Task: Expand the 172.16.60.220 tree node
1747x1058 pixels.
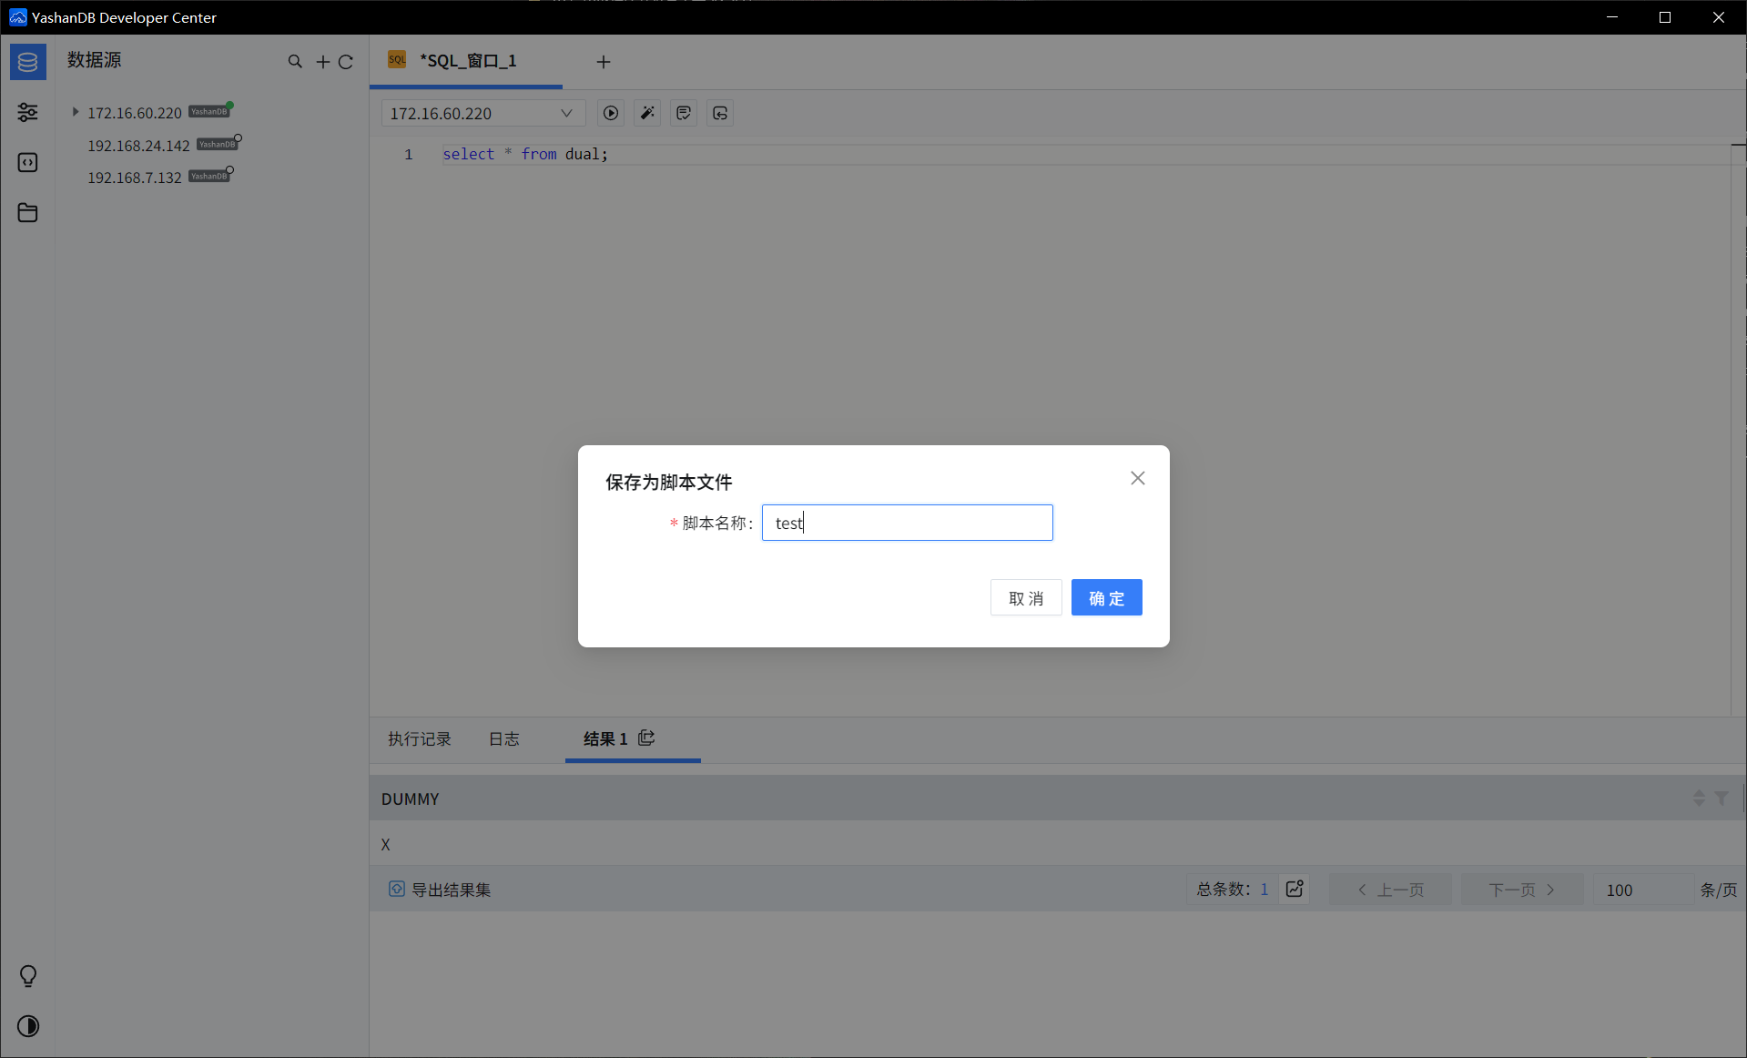Action: coord(76,112)
